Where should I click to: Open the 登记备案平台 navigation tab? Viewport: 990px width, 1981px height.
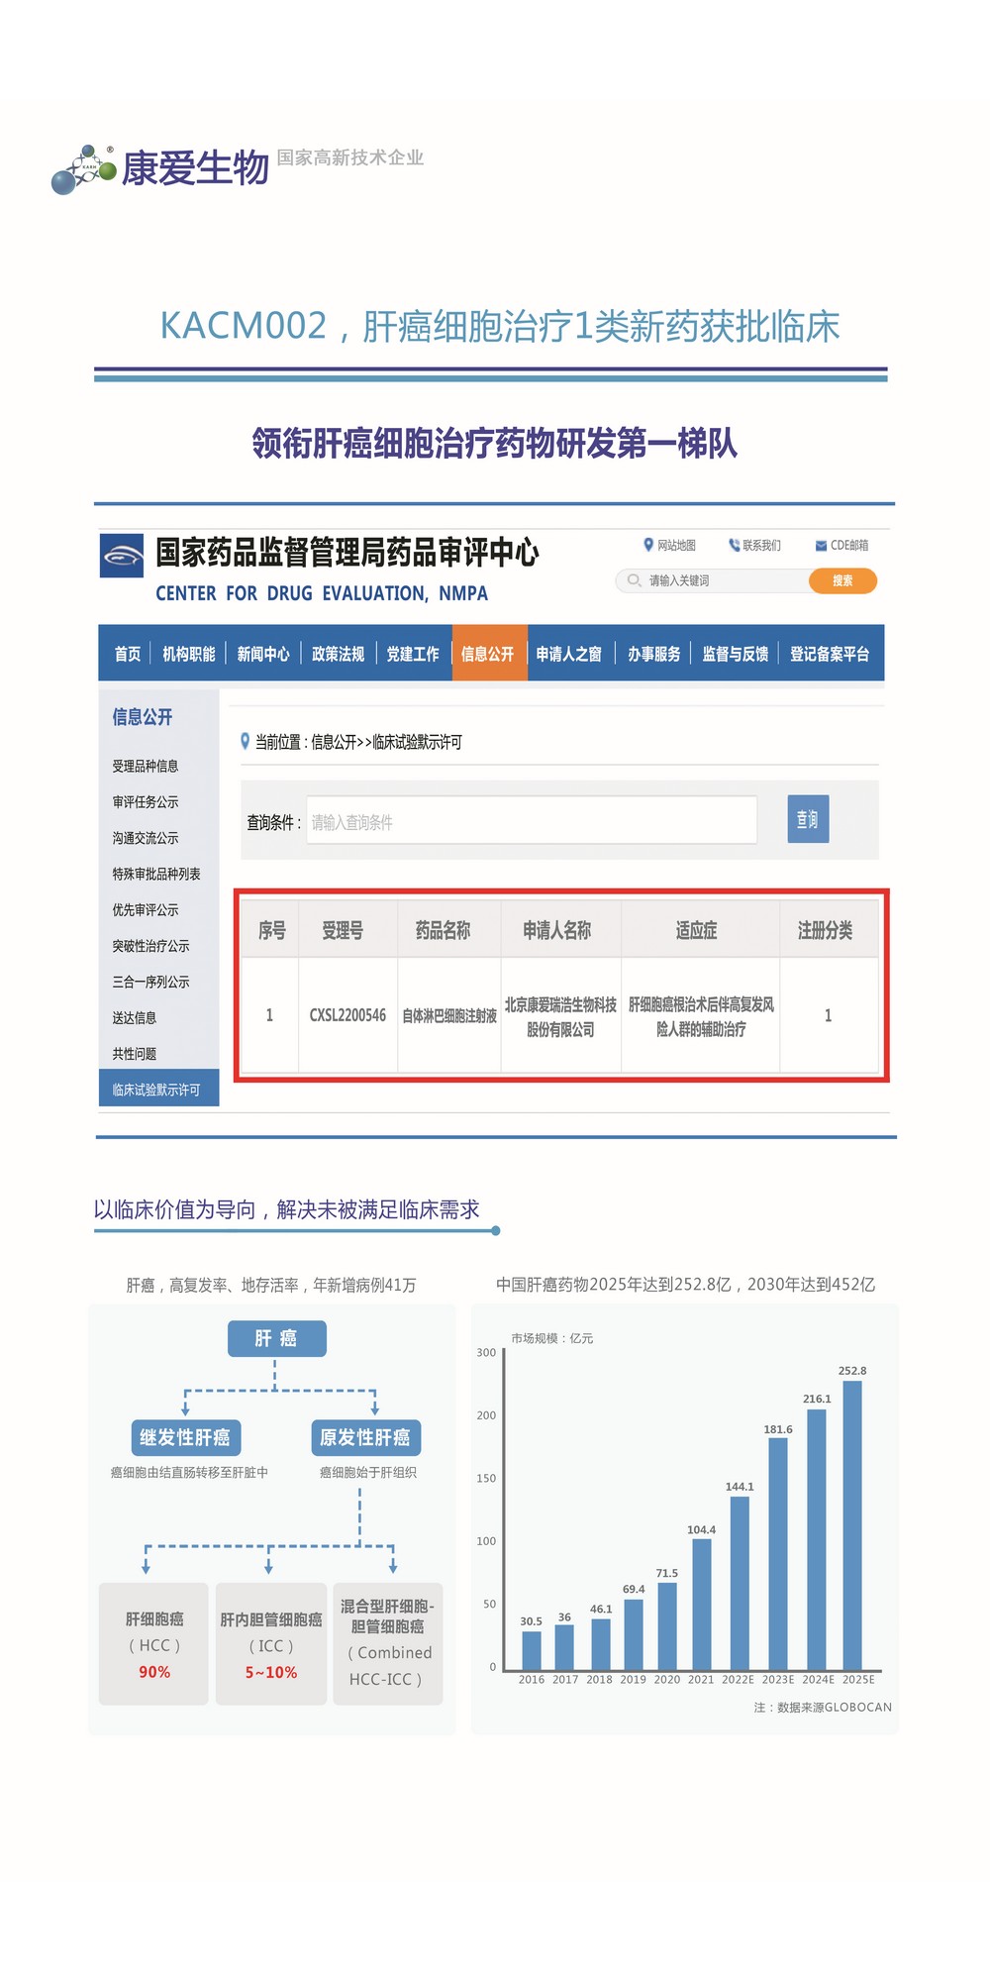tap(830, 654)
